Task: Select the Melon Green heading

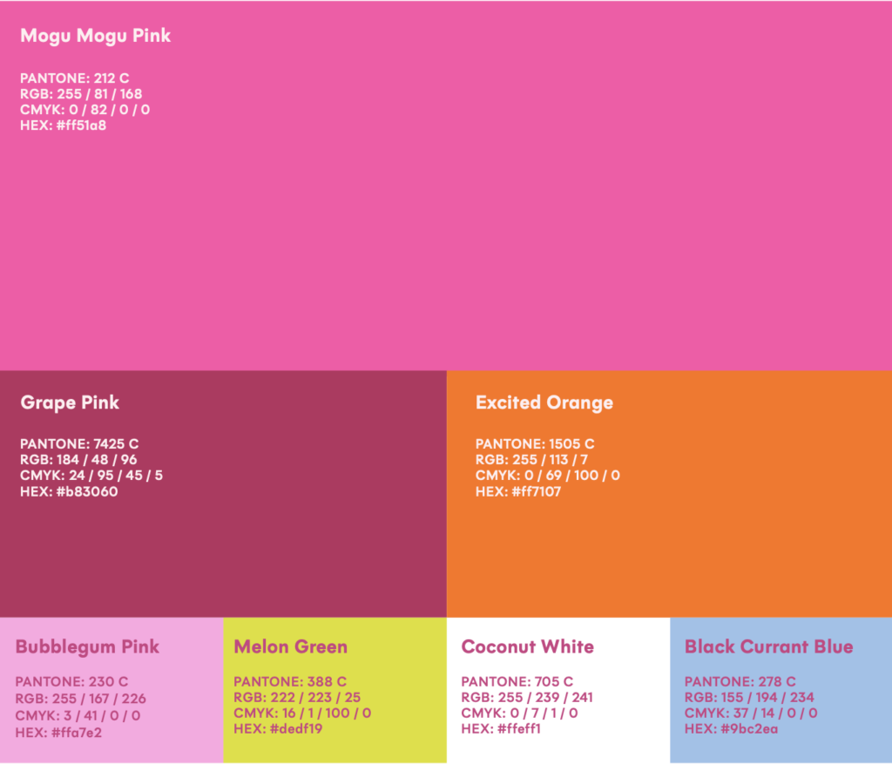Action: [x=291, y=646]
